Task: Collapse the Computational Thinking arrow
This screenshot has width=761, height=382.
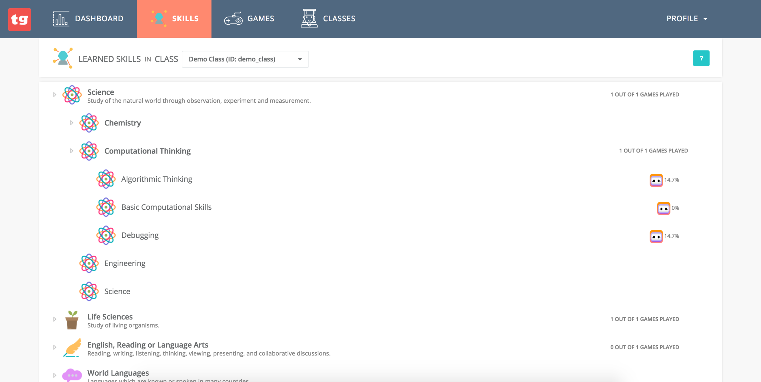Action: pyautogui.click(x=72, y=151)
